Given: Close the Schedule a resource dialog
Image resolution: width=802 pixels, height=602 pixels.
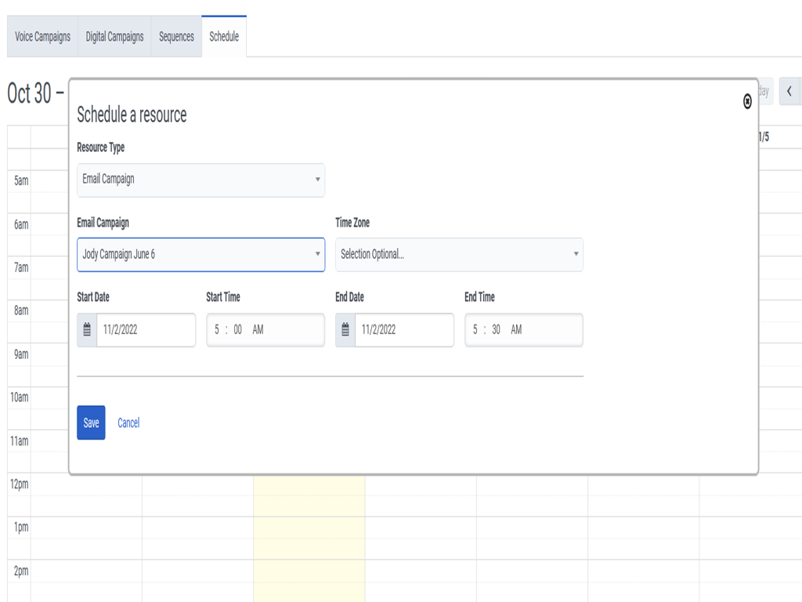Looking at the screenshot, I should (x=747, y=101).
